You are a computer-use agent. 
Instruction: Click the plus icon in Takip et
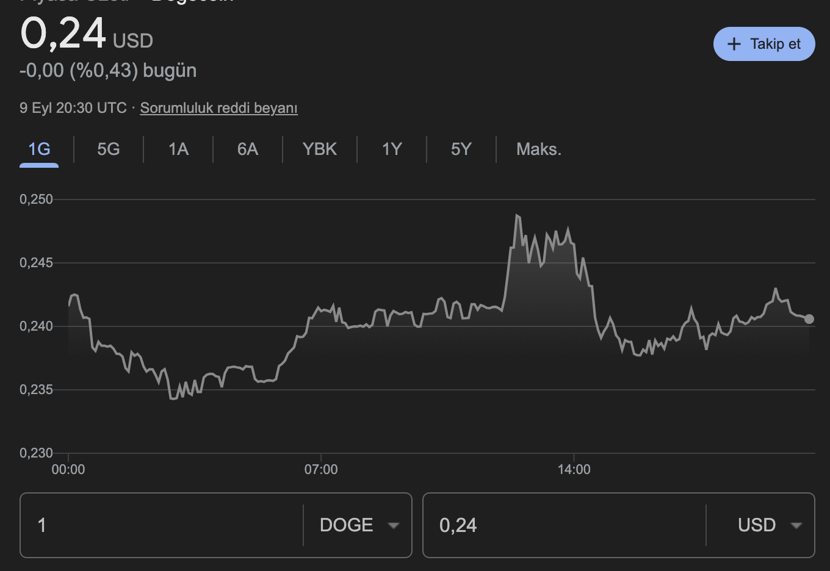(x=734, y=44)
